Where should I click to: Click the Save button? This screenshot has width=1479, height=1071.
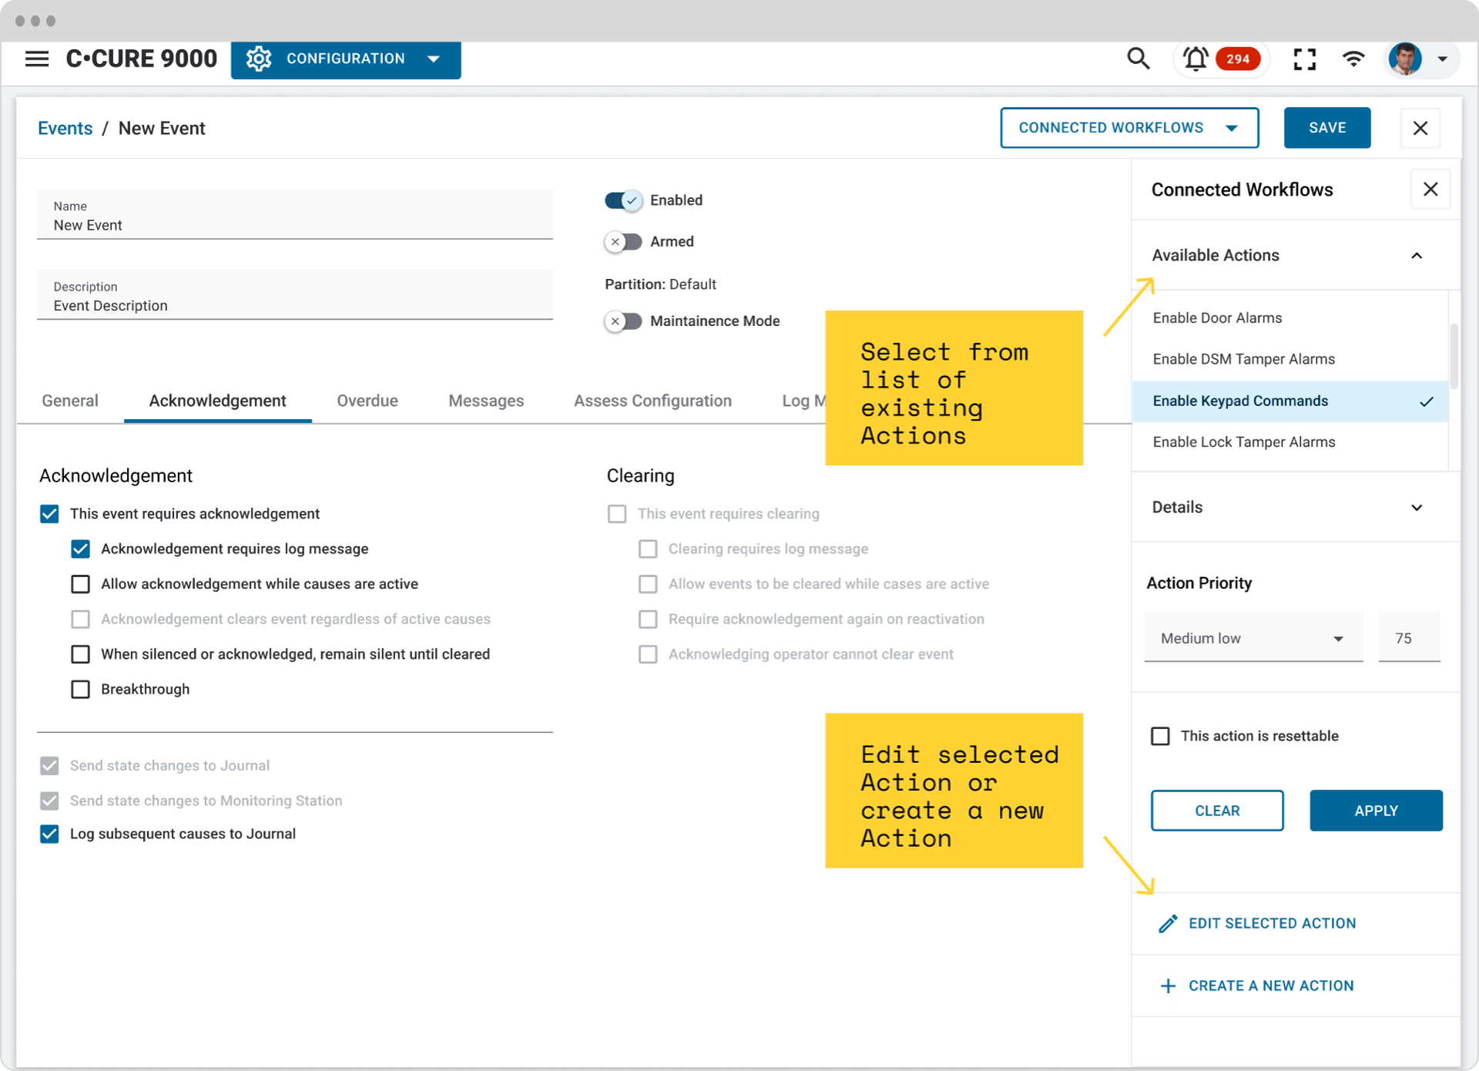[1326, 128]
